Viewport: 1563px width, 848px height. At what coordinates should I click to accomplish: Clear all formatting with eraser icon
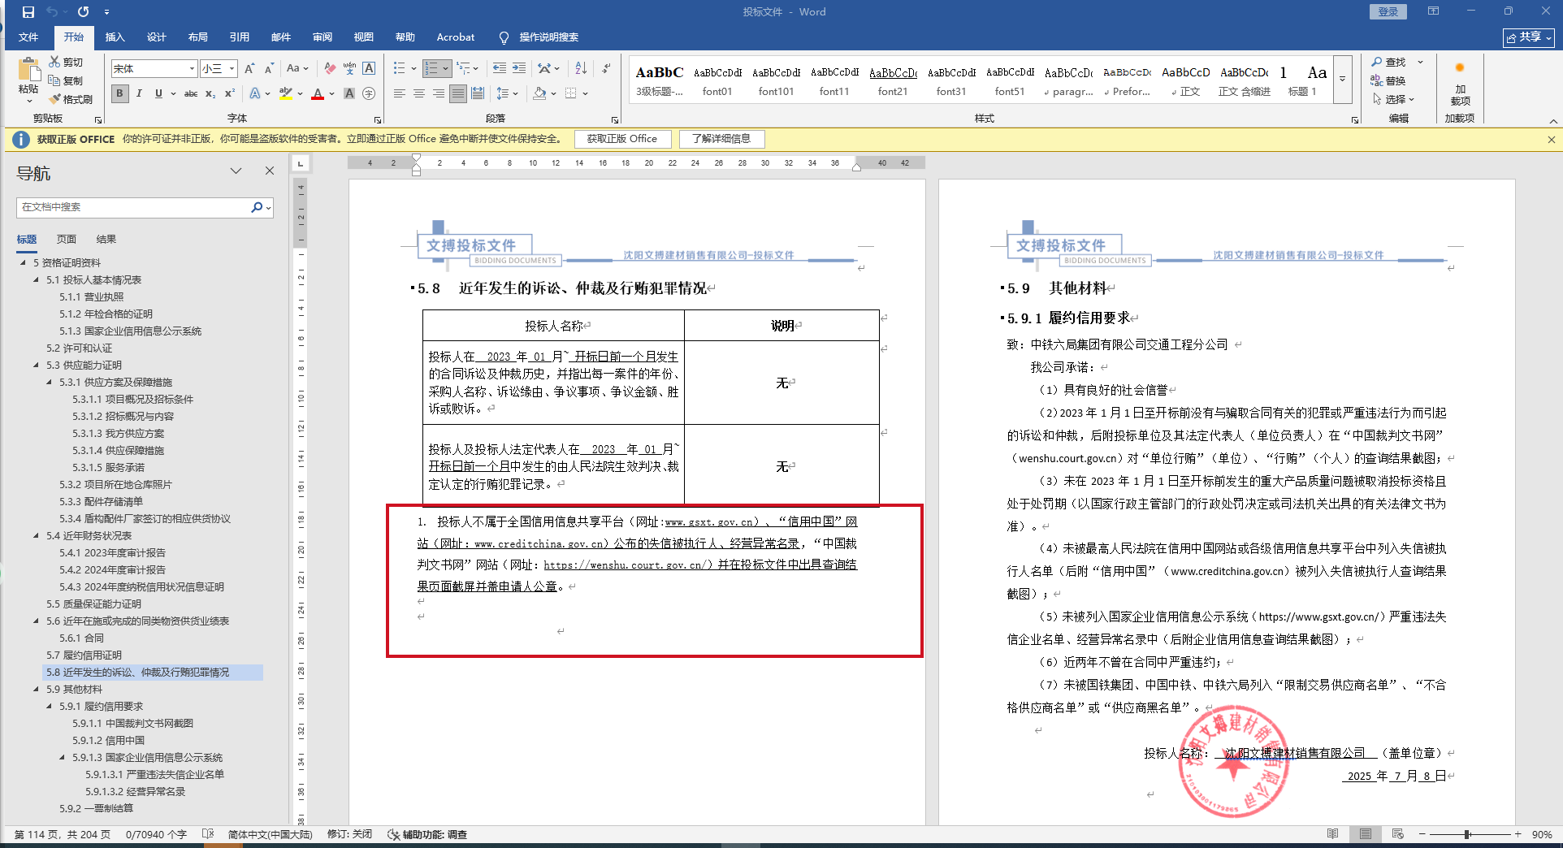point(329,69)
